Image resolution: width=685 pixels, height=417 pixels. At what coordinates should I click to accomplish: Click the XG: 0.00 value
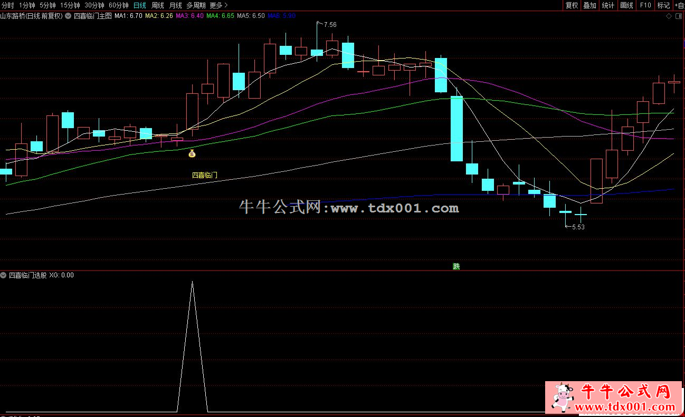coord(62,275)
